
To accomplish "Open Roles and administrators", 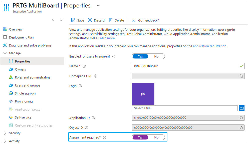I will [32, 77].
